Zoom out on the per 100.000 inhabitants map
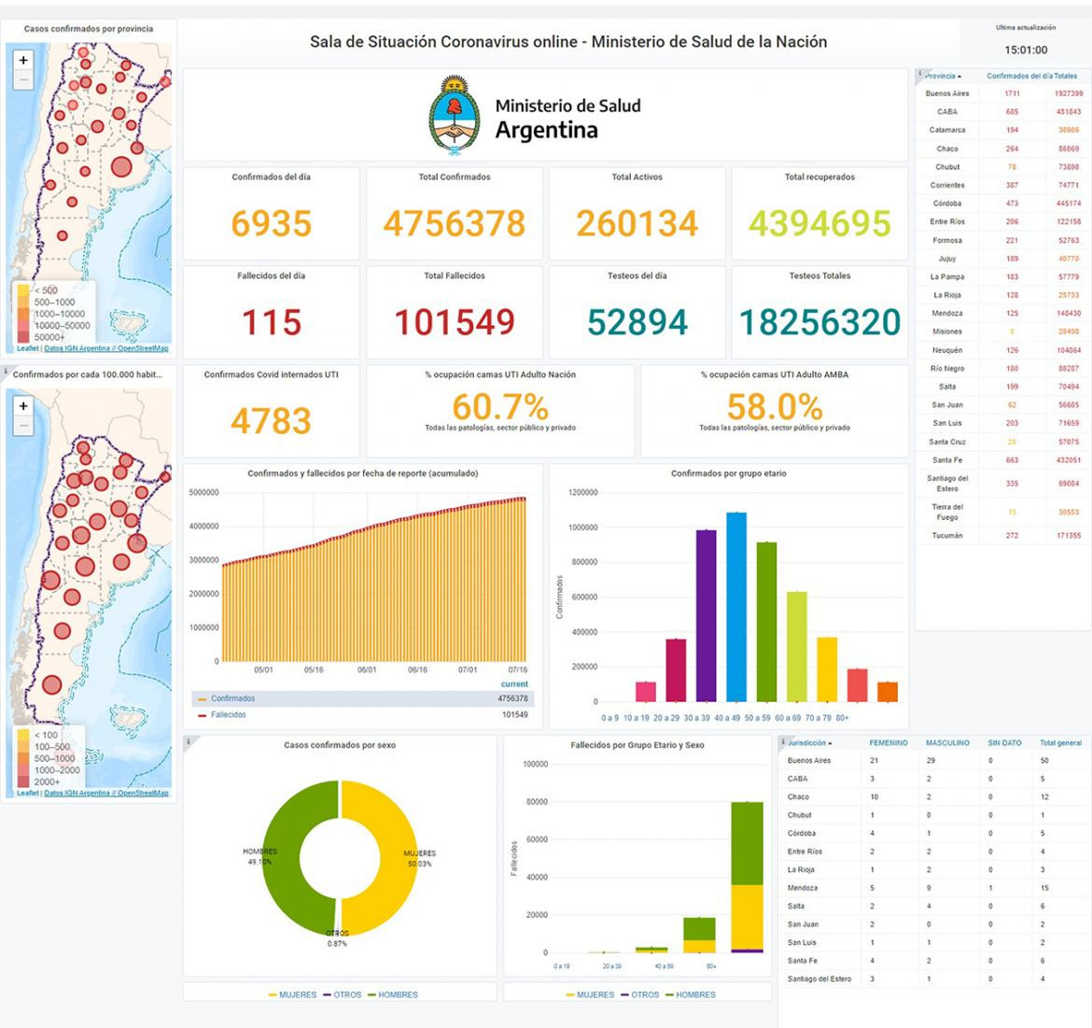Screen dimensions: 1092x1028 [23, 427]
